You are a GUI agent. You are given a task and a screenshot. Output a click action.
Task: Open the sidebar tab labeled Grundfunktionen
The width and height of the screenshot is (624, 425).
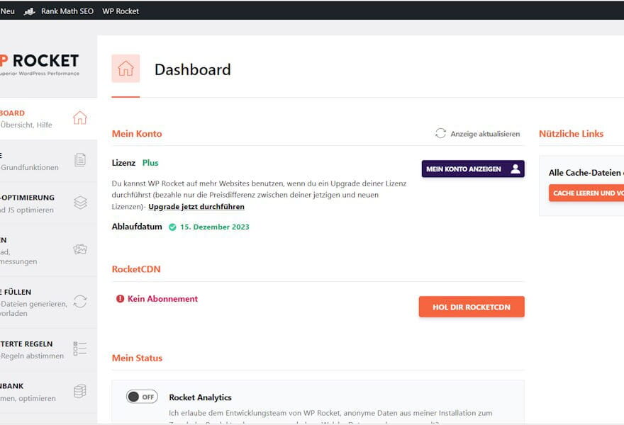(x=48, y=161)
